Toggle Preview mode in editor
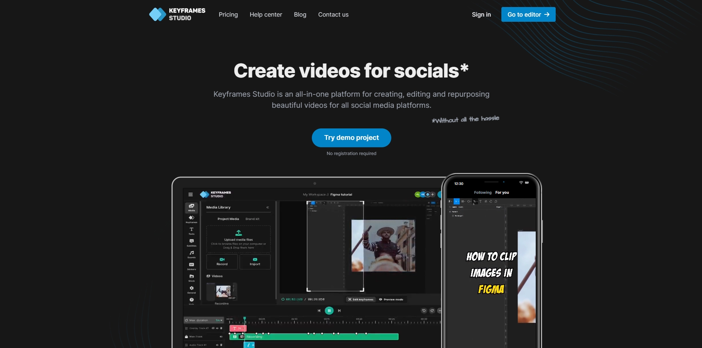This screenshot has height=348, width=702. 391,299
